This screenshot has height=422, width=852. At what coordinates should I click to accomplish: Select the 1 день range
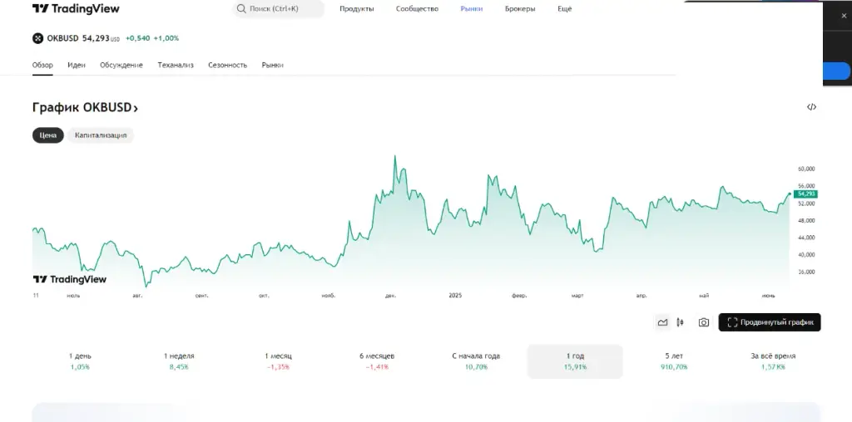point(80,361)
